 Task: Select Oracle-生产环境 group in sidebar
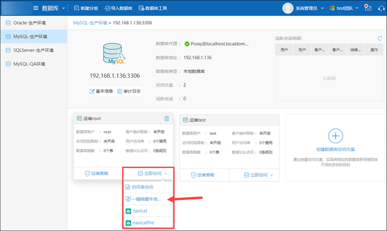(x=33, y=23)
